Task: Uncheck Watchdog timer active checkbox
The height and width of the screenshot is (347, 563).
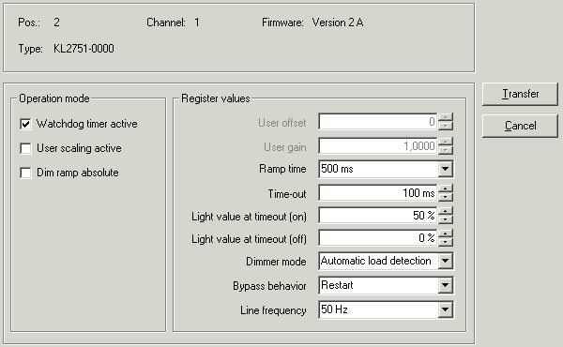Action: click(25, 124)
